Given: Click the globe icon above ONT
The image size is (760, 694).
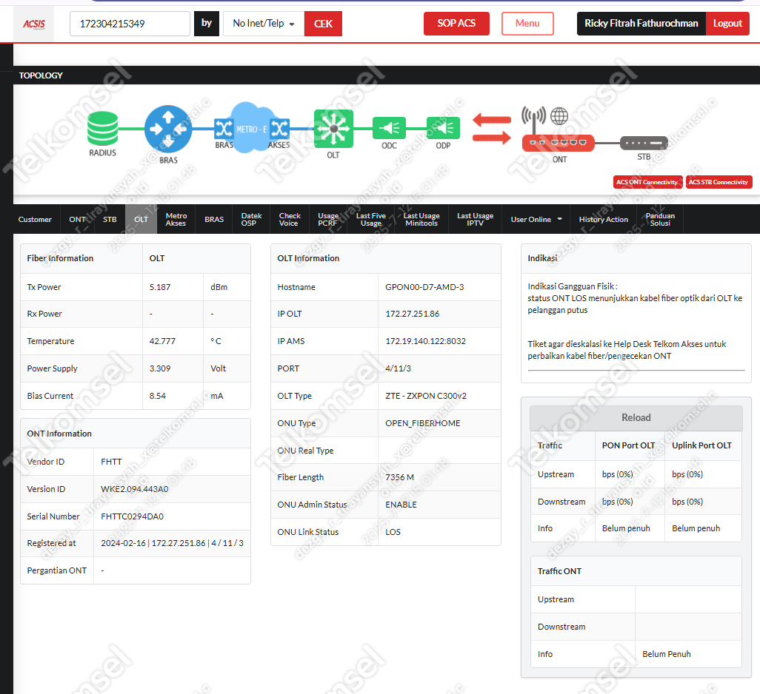Looking at the screenshot, I should (x=559, y=116).
